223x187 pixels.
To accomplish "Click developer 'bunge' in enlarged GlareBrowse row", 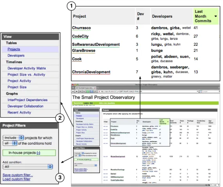I will pyautogui.click(x=157, y=51).
